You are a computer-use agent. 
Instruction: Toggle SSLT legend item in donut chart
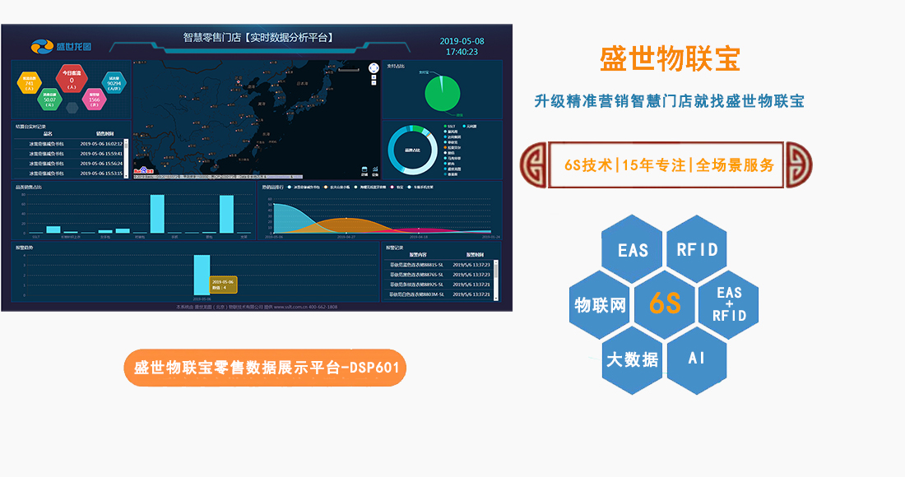[449, 127]
